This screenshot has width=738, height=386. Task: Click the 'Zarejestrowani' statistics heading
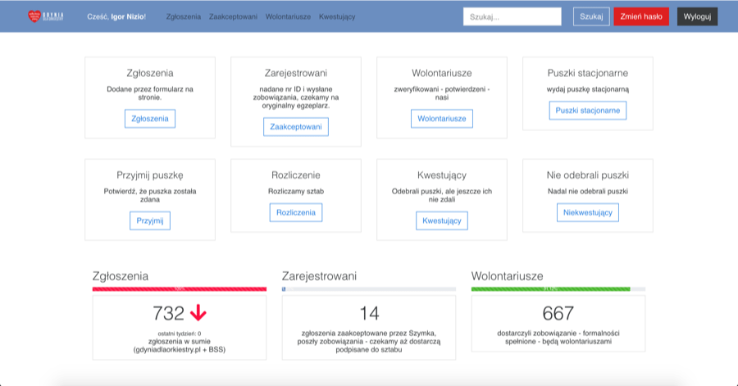pyautogui.click(x=319, y=276)
